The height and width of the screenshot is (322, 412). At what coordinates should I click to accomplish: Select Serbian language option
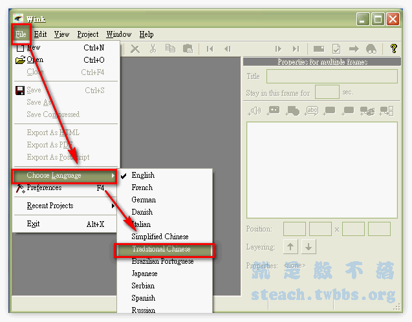pos(164,286)
